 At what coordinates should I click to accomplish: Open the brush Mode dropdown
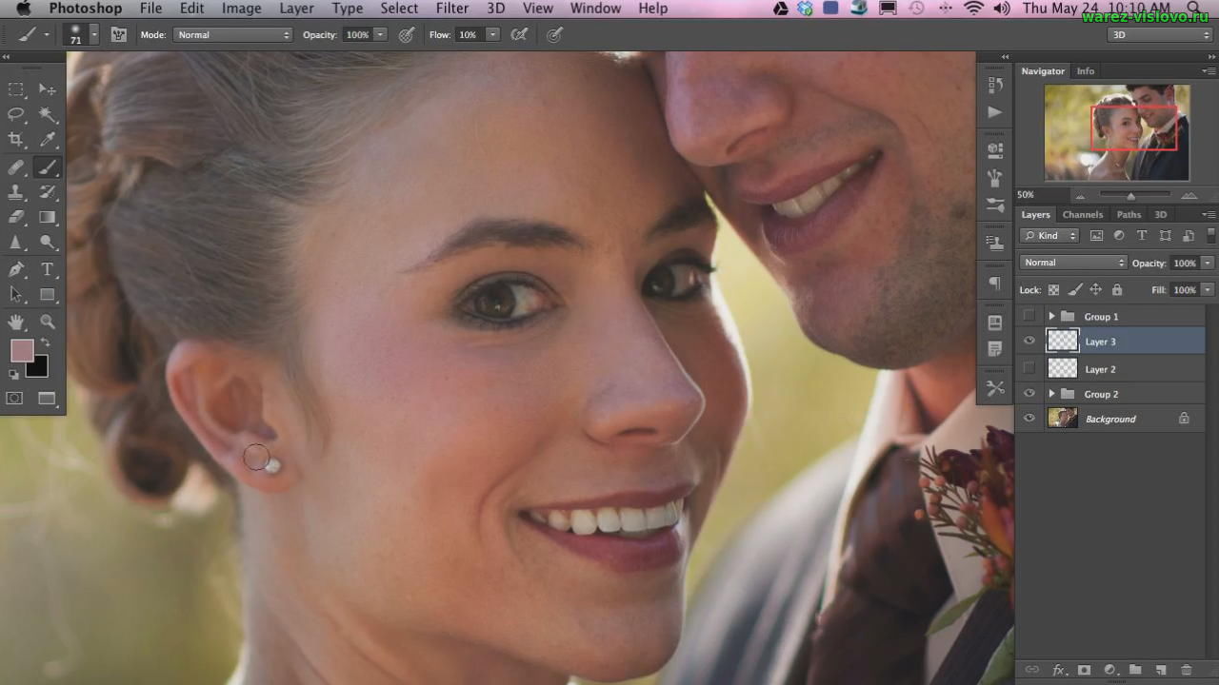click(x=232, y=34)
